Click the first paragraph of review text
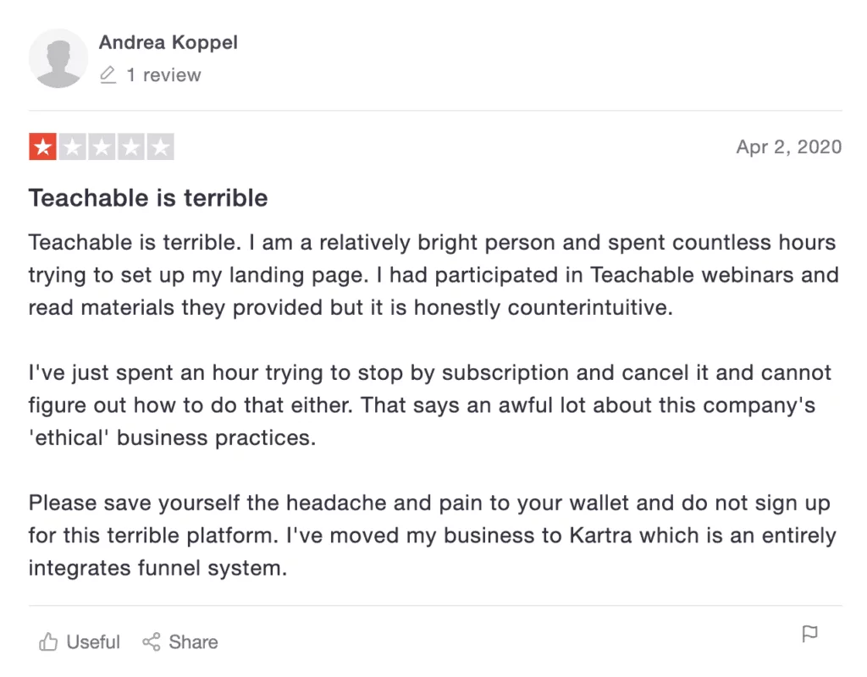 tap(433, 275)
